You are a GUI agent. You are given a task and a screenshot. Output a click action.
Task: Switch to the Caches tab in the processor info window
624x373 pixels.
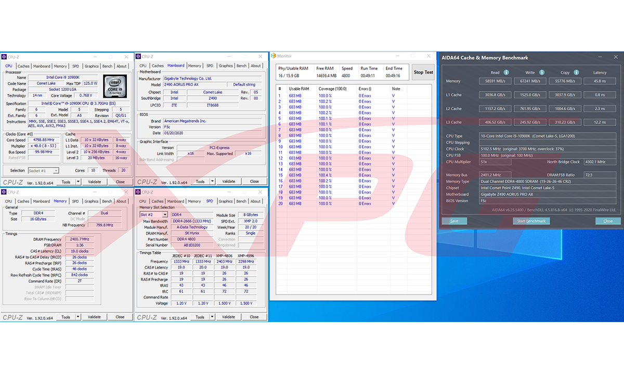[23, 66]
